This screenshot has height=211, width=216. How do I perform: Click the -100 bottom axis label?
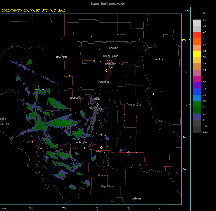31,207
